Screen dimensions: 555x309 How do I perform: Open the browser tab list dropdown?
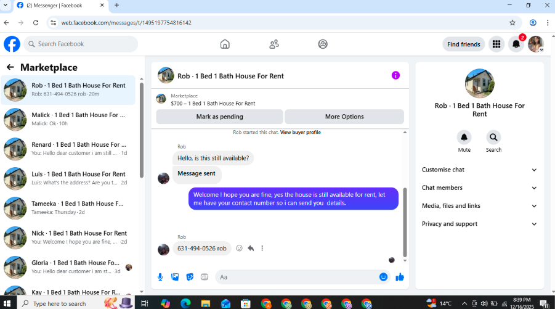pyautogui.click(x=6, y=6)
